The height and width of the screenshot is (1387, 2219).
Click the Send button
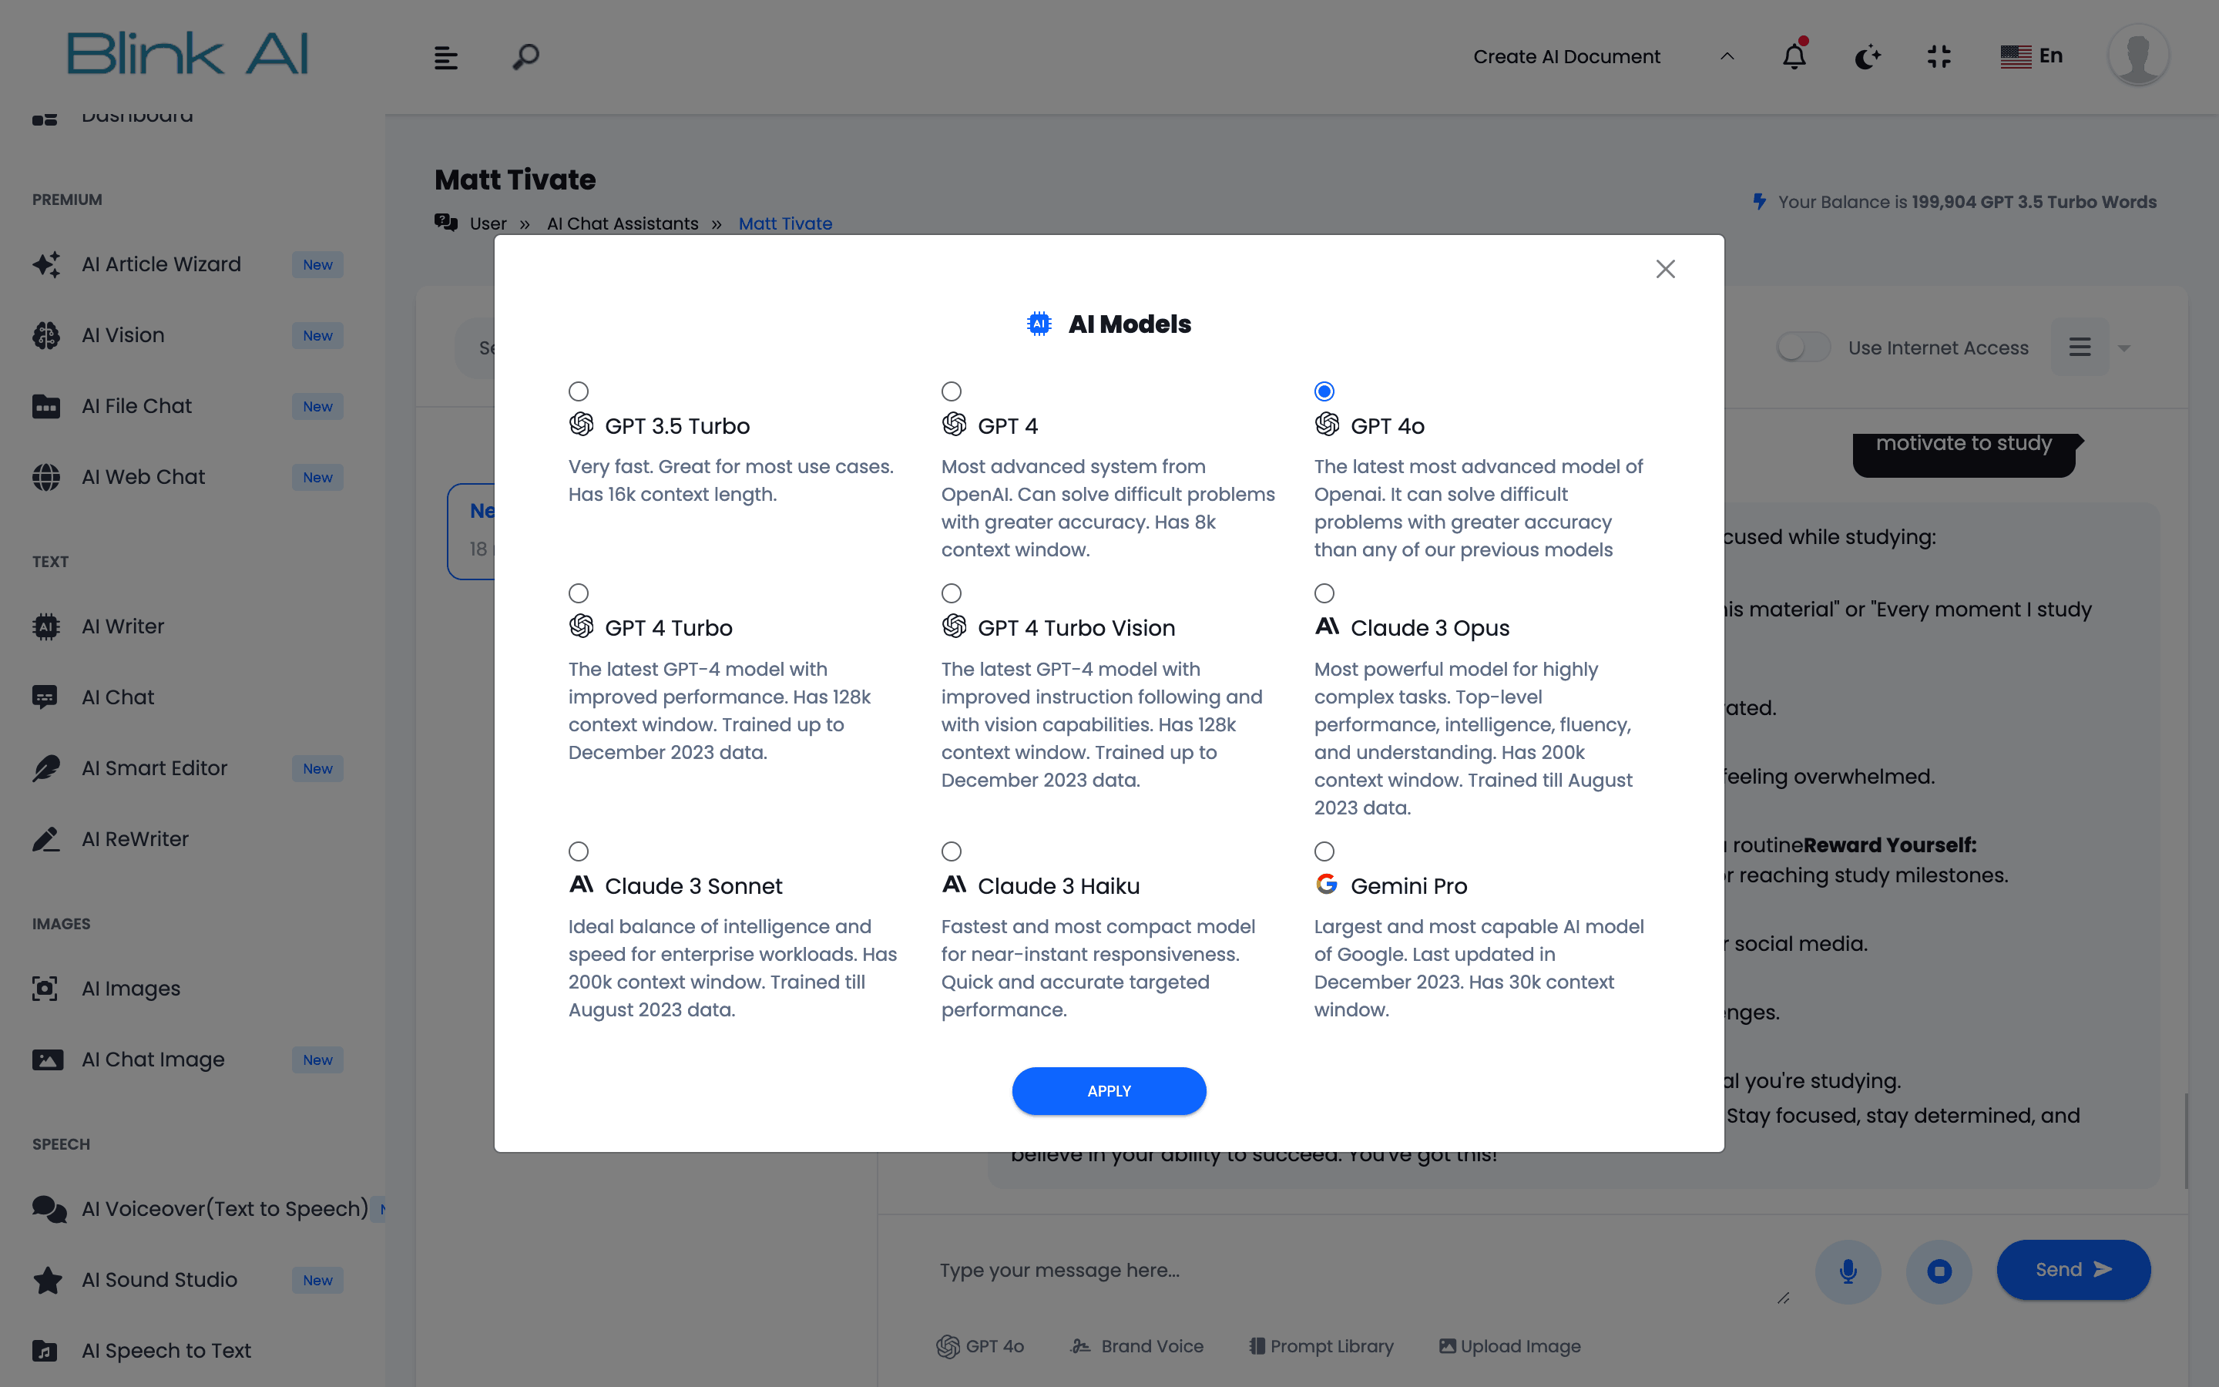2073,1270
